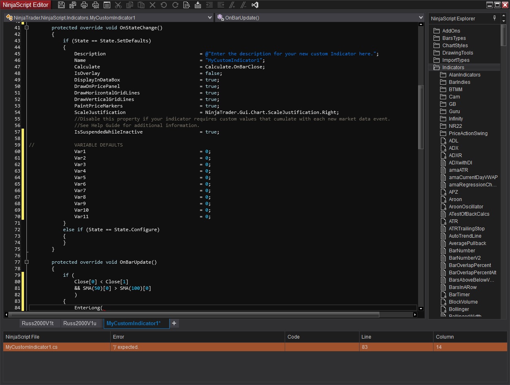Select the AutoTrendLine indicator file
Image resolution: width=510 pixels, height=385 pixels.
(x=465, y=236)
